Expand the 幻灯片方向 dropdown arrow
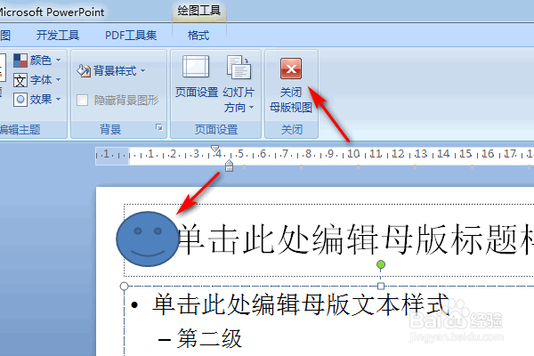This screenshot has width=534, height=356. pos(251,108)
